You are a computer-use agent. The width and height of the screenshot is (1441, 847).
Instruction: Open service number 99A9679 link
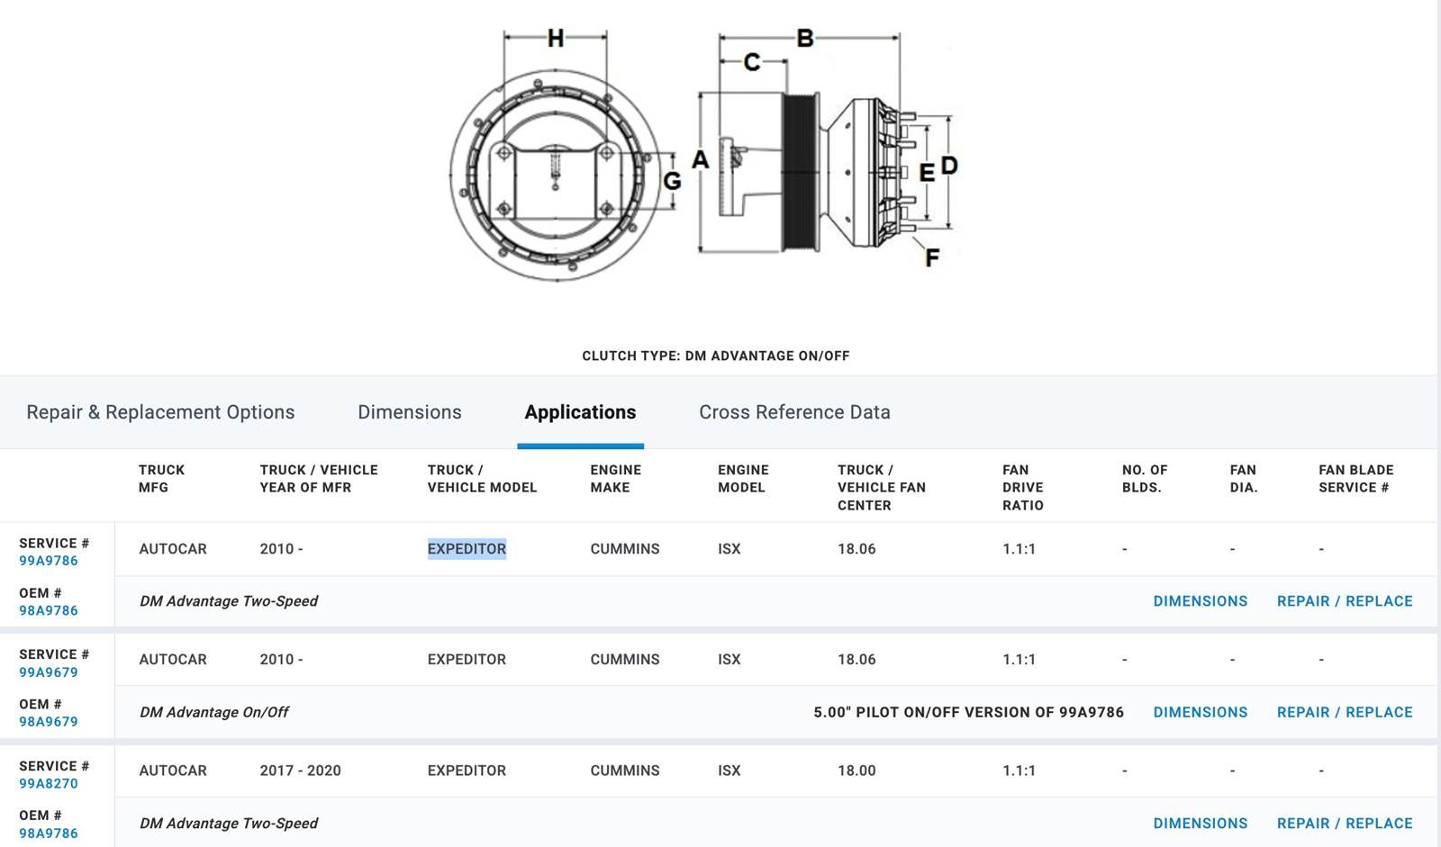click(x=49, y=672)
